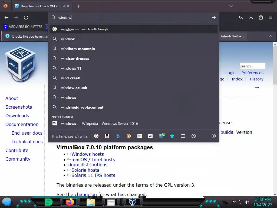
Task: Choose the 'window ac unit' suggestion
Action: pyautogui.click(x=134, y=88)
